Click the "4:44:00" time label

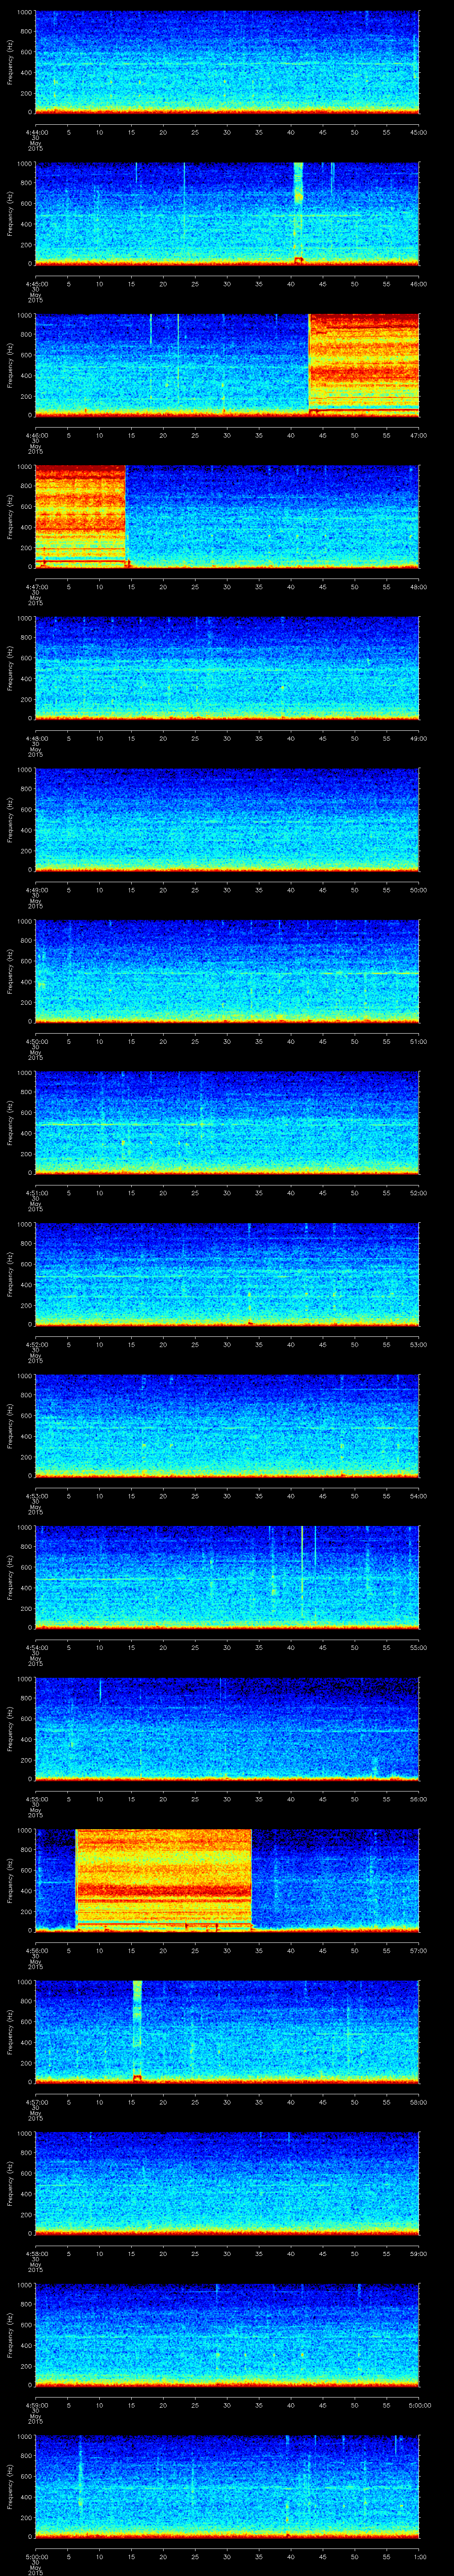[36, 132]
